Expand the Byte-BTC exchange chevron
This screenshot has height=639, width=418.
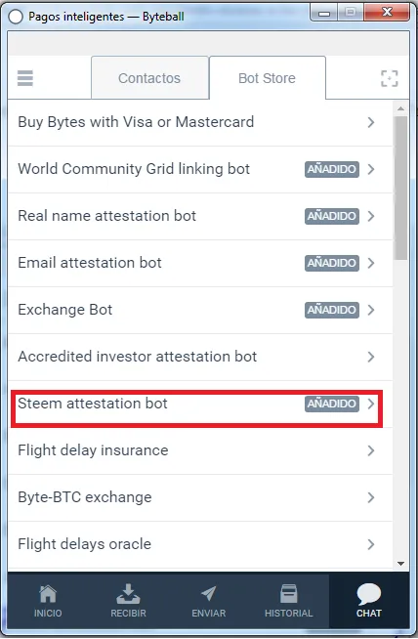[371, 497]
